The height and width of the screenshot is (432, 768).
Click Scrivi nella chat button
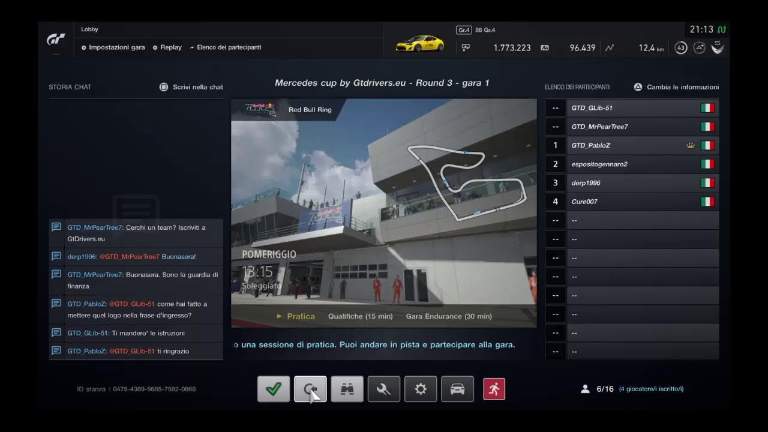[x=191, y=87]
